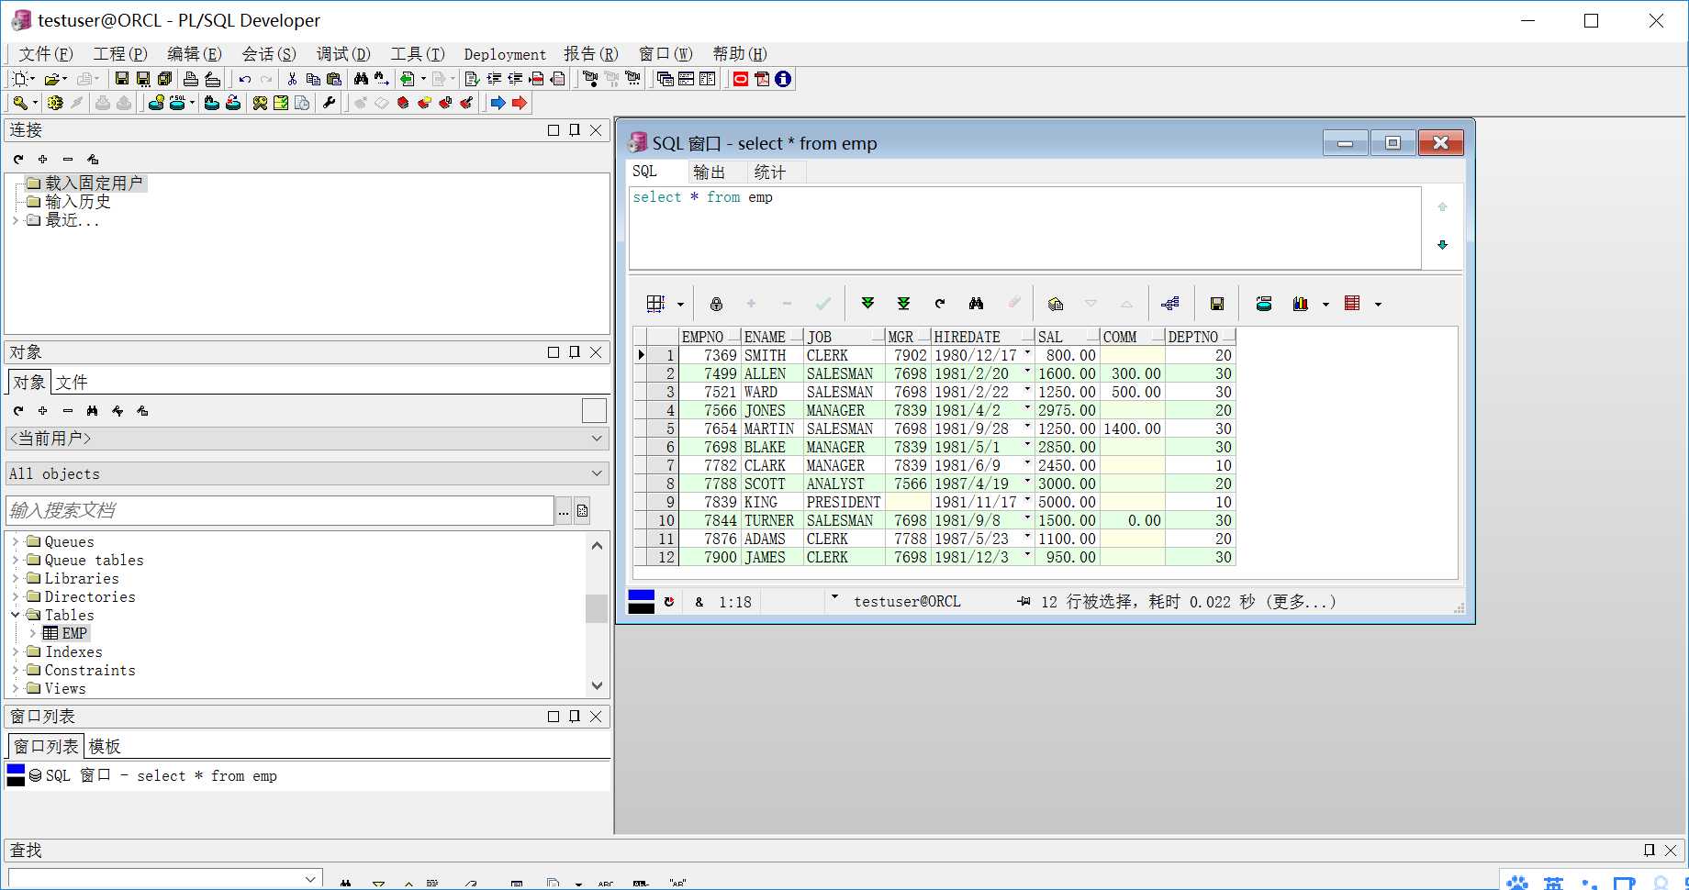Open the 文件(F) menu

point(46,54)
